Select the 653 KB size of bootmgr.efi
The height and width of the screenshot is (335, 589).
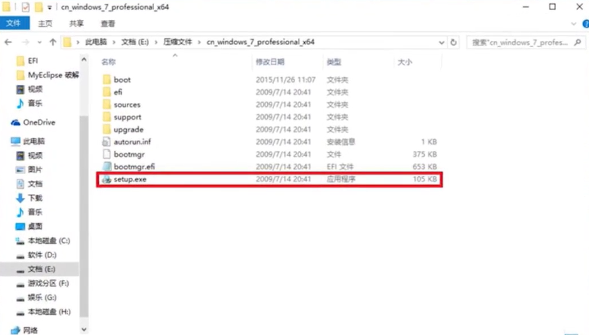pyautogui.click(x=425, y=167)
